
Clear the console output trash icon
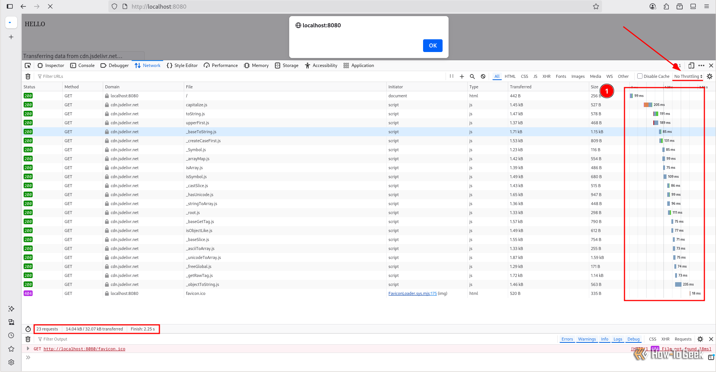click(x=28, y=339)
